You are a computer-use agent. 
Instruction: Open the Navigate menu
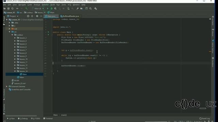(x=22, y=5)
